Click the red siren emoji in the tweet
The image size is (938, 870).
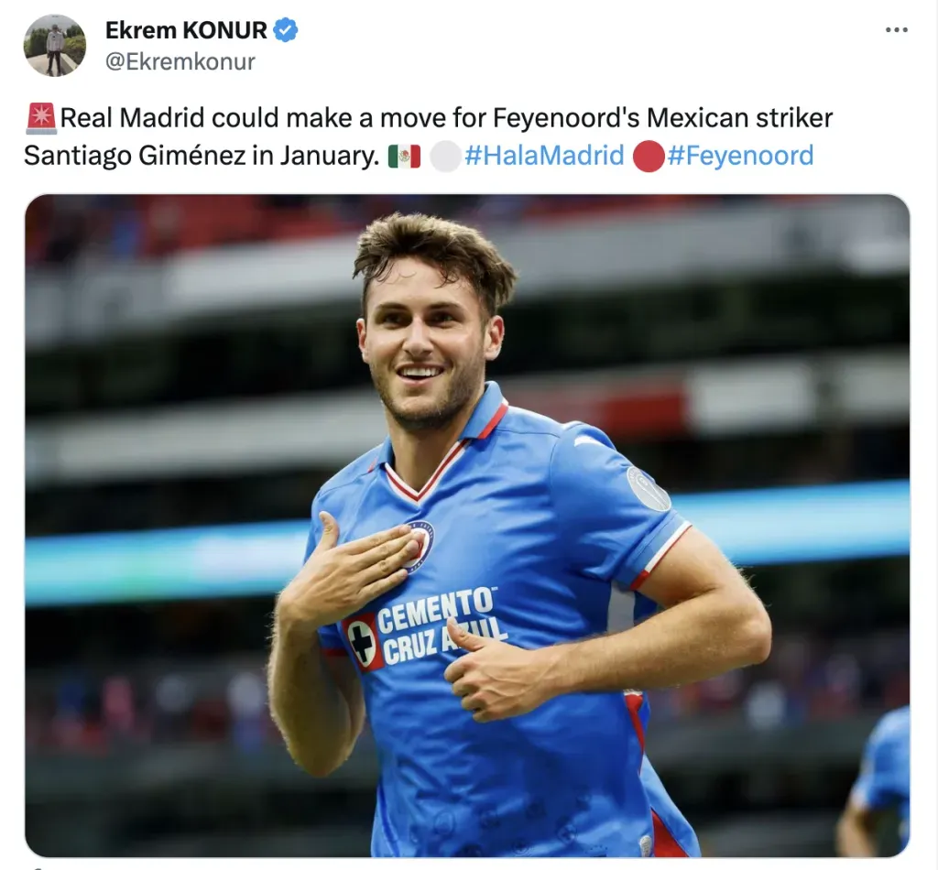(41, 118)
